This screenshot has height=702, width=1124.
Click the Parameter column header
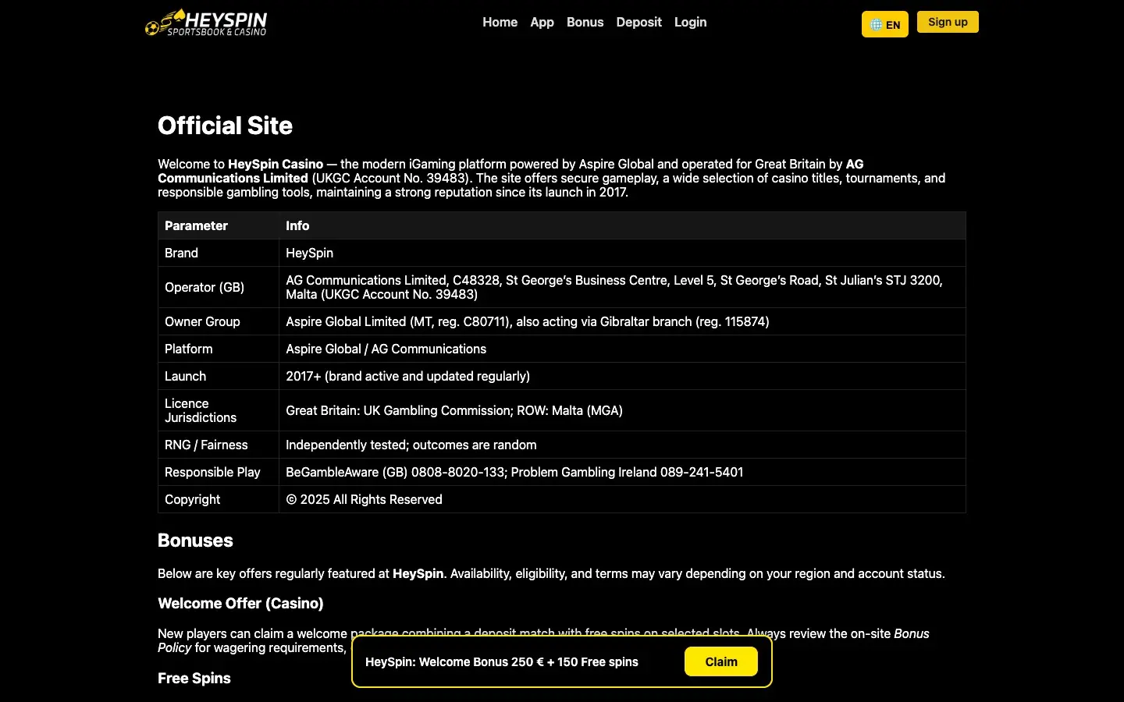click(x=219, y=225)
